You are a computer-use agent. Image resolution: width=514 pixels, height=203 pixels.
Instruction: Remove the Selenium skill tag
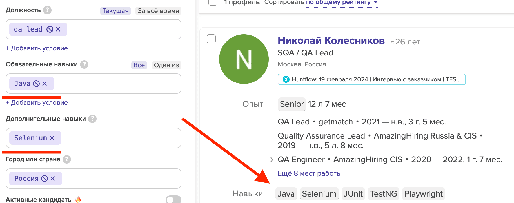(x=52, y=138)
